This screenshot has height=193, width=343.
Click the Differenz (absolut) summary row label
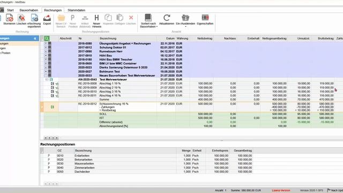click(111, 122)
